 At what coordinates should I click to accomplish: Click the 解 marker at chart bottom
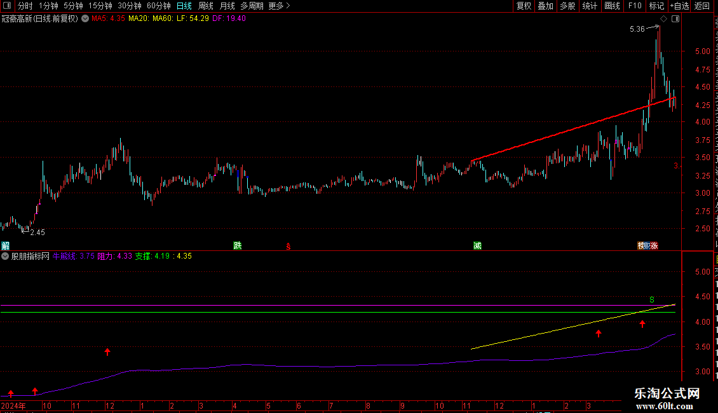[6, 245]
